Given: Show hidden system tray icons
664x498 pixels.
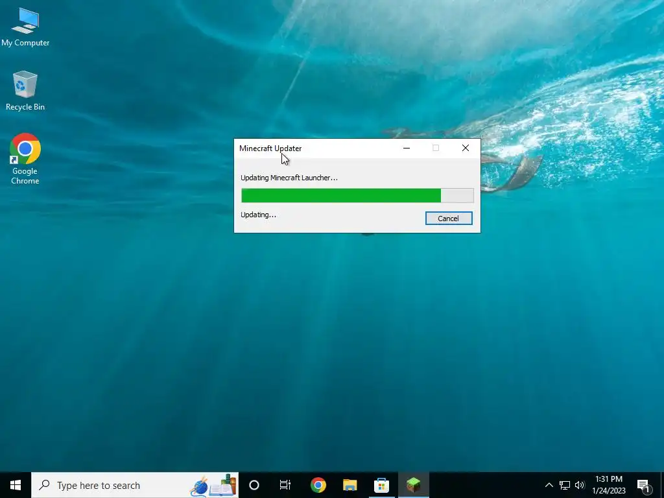Looking at the screenshot, I should pos(549,485).
